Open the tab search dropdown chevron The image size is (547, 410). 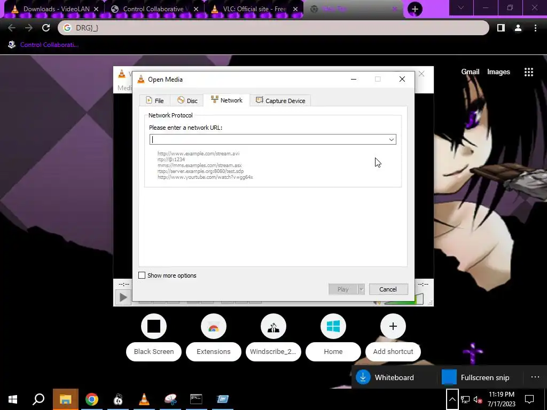[461, 7]
